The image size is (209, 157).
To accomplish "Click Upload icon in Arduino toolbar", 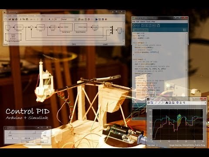I will (x=154, y=25).
